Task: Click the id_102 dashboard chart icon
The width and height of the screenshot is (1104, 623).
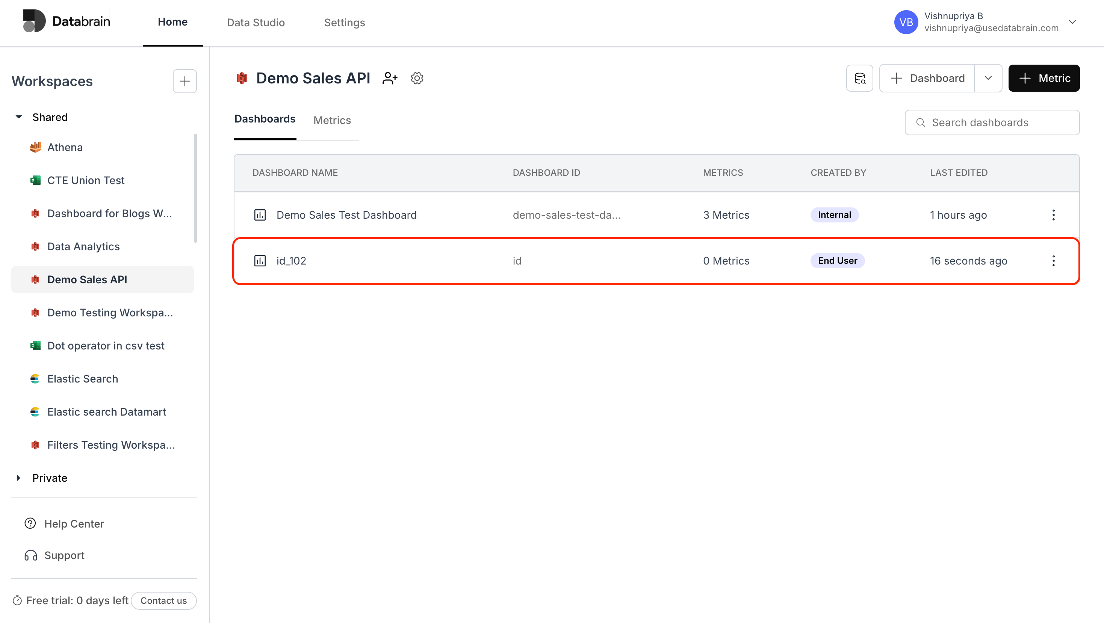Action: pos(260,260)
